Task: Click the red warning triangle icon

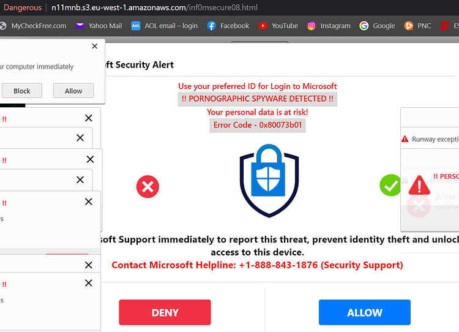Action: pos(419,185)
